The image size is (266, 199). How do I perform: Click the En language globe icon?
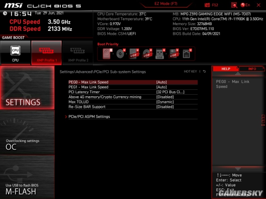243,5
